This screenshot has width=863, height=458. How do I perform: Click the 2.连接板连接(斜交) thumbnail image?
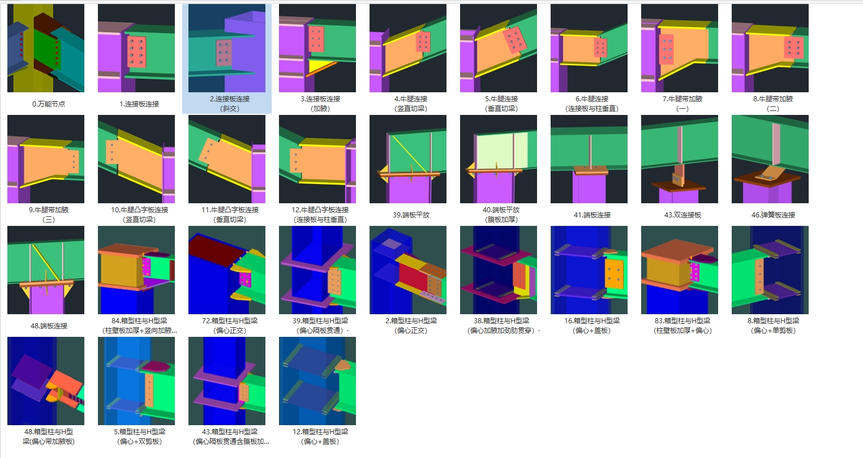(227, 48)
